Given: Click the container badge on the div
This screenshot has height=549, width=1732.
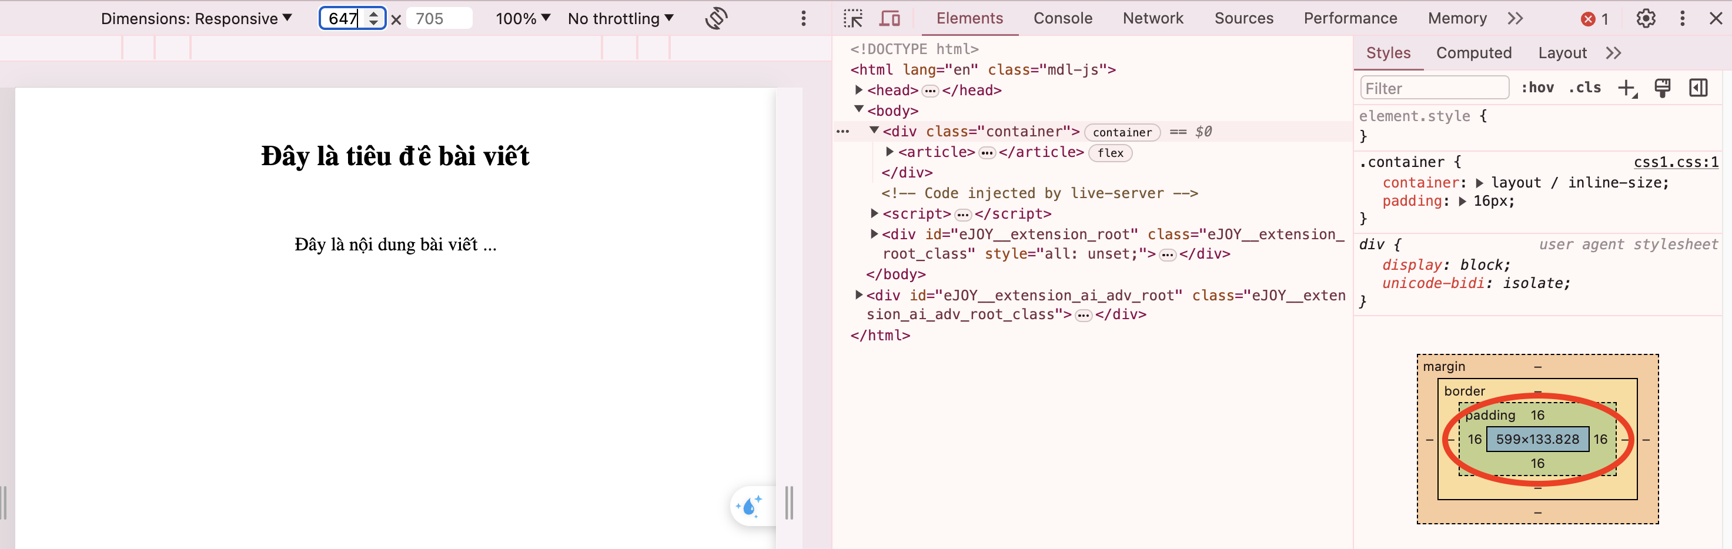Looking at the screenshot, I should click(1122, 132).
